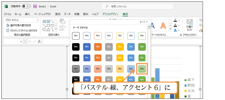Apply the orange outlined WordArt A style

click(163, 26)
